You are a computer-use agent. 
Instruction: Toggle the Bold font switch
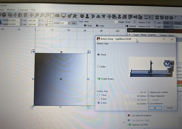[85, 26]
